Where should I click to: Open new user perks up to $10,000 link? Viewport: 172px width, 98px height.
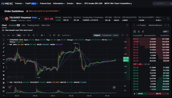43,11
